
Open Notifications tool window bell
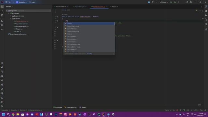click(206, 6)
